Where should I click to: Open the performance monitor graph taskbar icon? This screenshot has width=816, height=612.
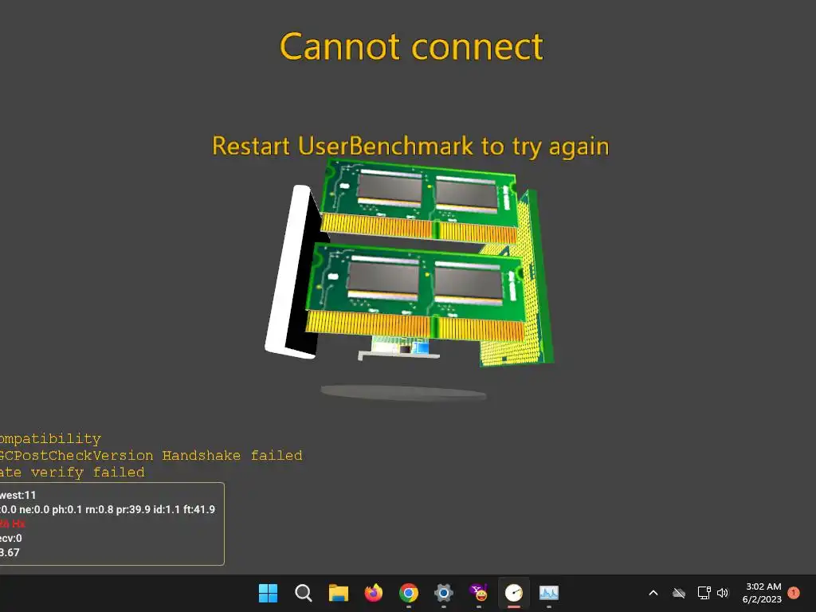coord(548,593)
